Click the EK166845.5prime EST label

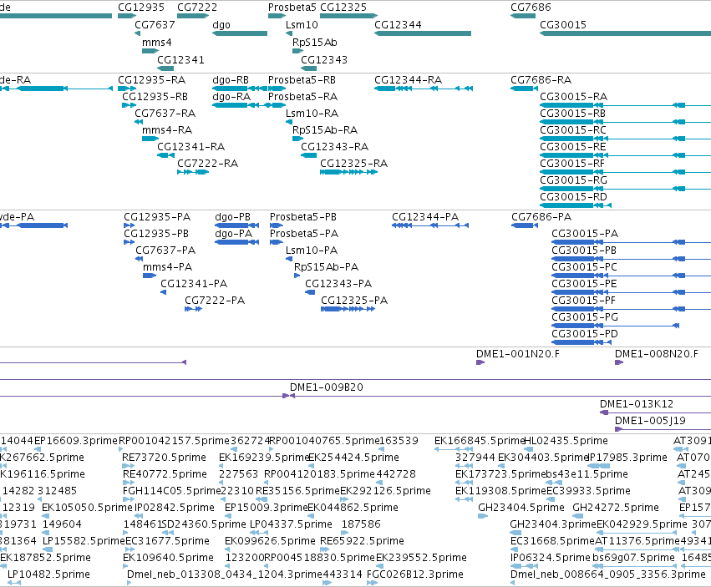(x=480, y=442)
